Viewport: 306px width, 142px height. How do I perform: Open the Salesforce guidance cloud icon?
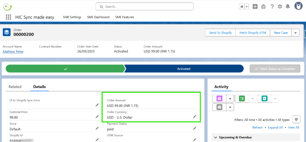(x=264, y=7)
